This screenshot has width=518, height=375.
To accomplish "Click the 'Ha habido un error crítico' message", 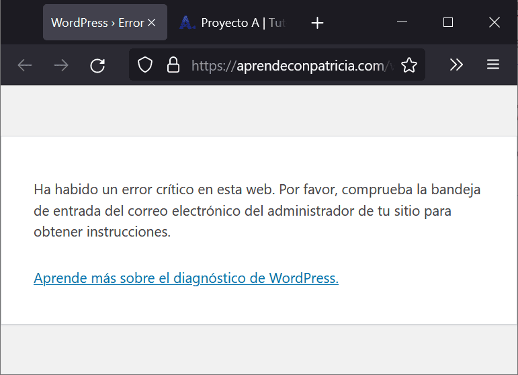I will 257,211.
